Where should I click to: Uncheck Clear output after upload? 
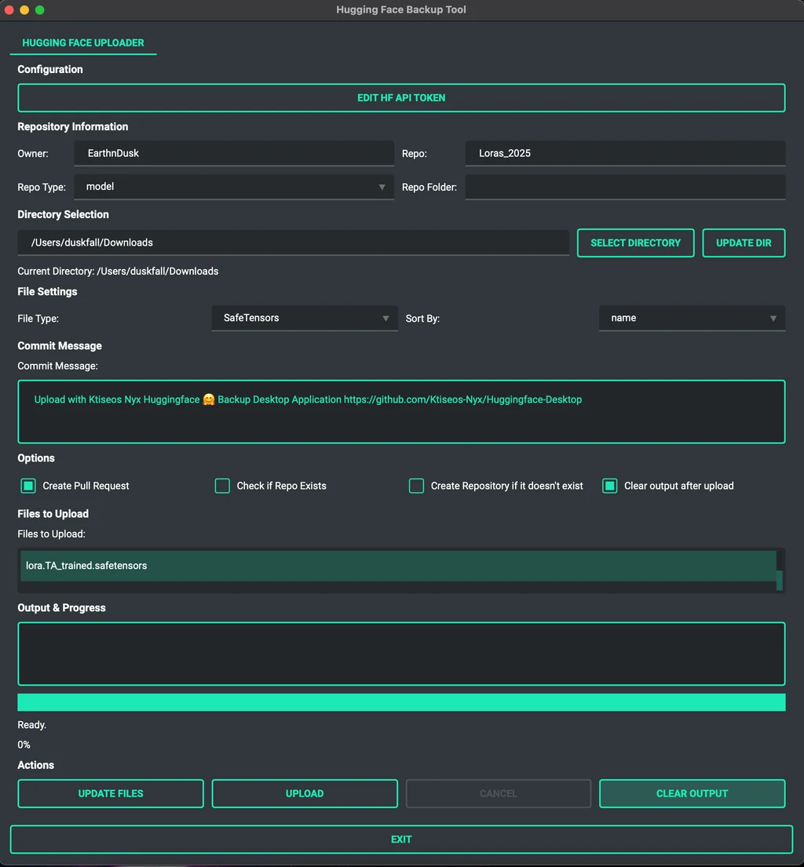[609, 486]
